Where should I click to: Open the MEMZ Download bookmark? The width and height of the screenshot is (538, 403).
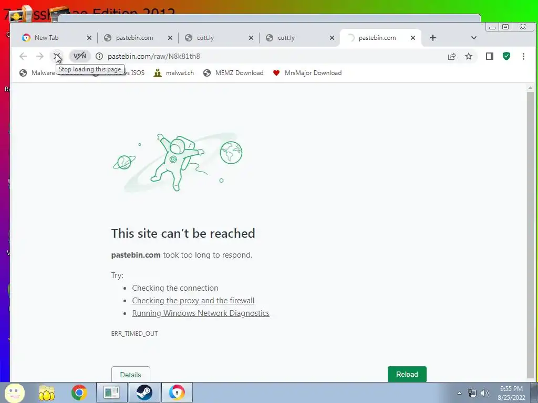(x=233, y=72)
